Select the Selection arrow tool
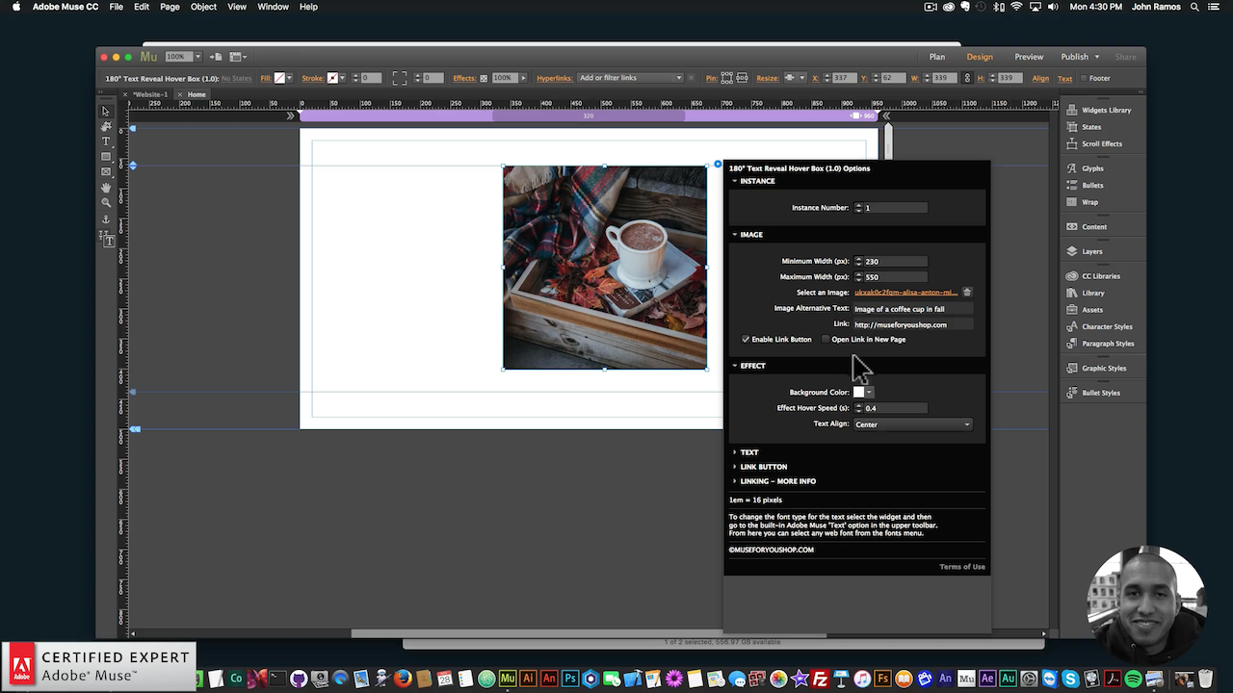1233x693 pixels. [106, 111]
